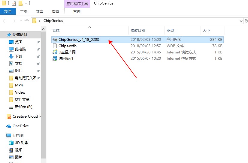Unpin 下载 using its pin icon

38,56
